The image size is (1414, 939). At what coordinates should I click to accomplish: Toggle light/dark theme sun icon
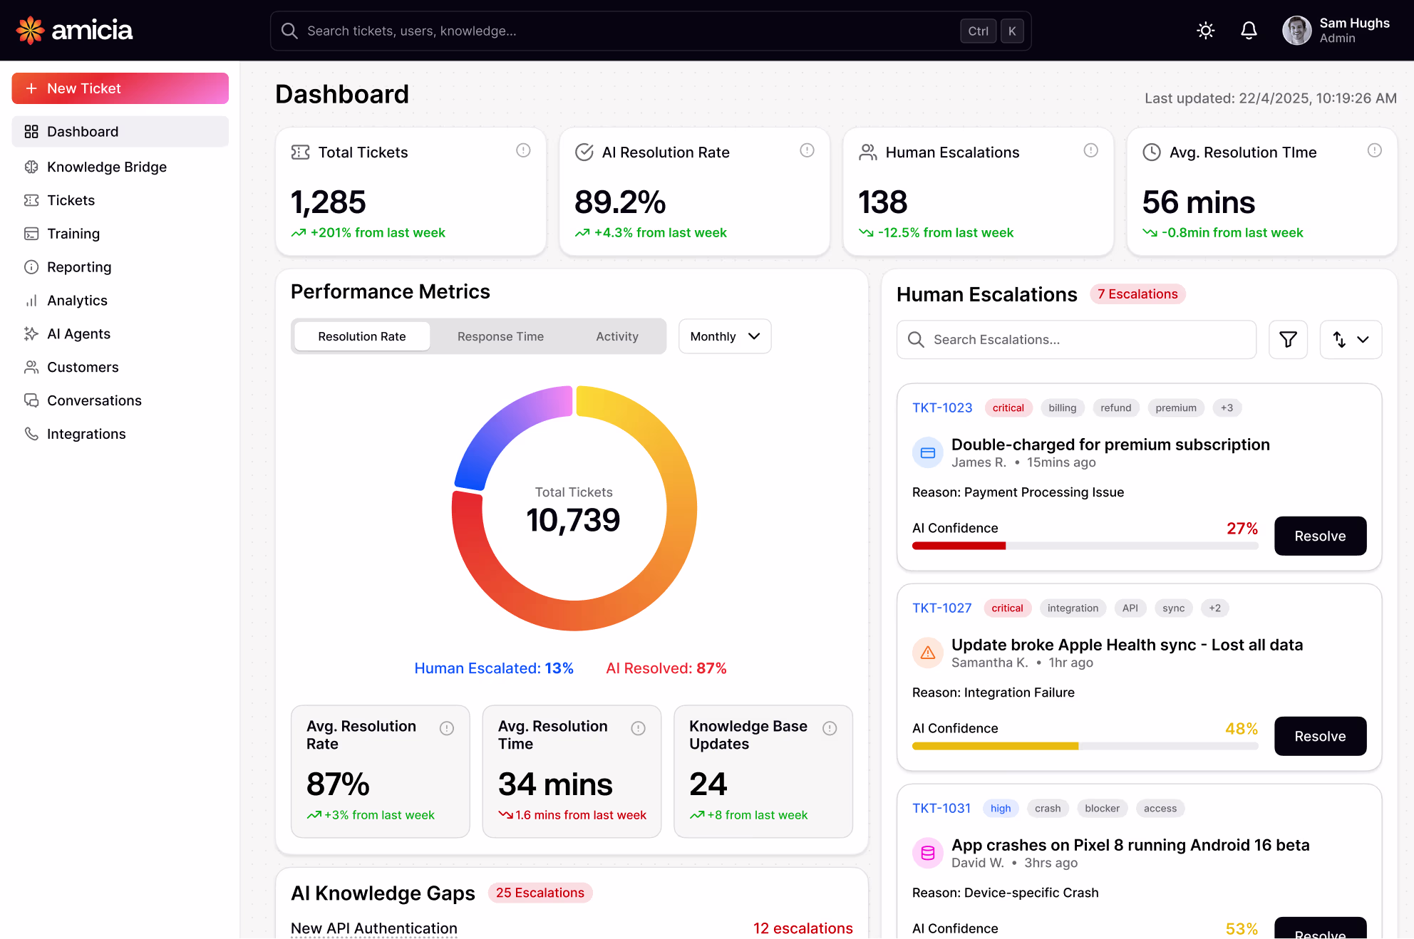coord(1205,31)
